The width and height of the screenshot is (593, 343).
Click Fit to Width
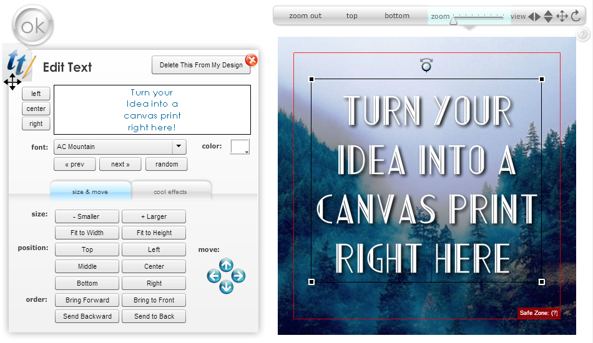87,233
